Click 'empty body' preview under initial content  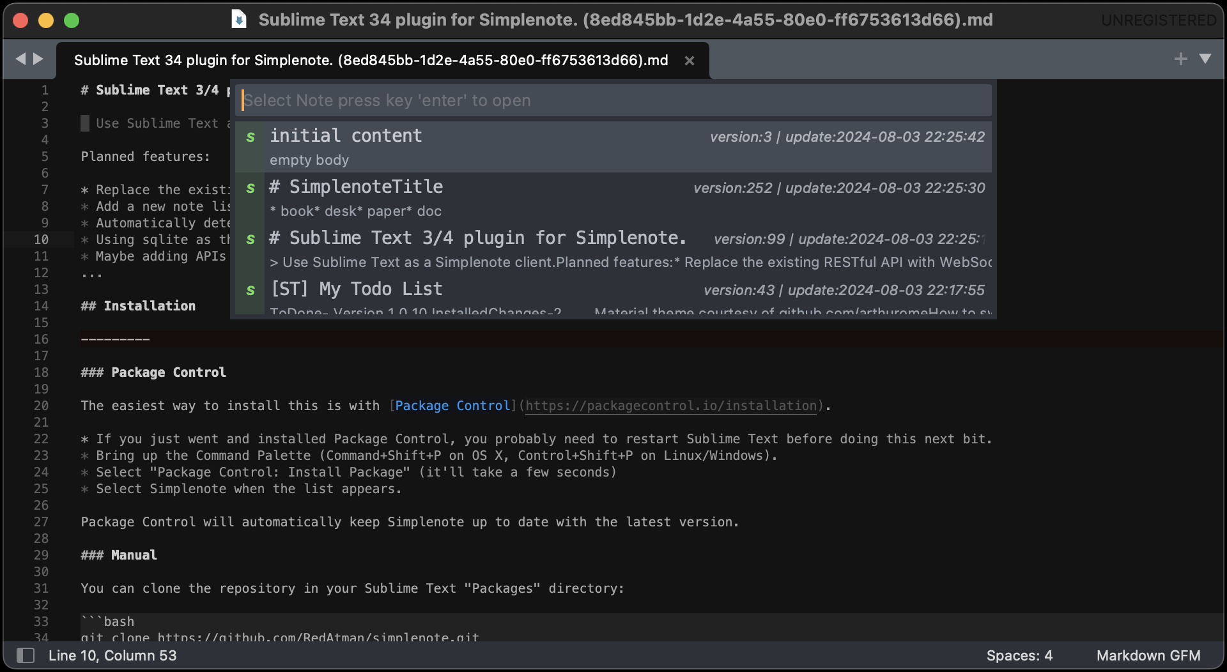tap(309, 160)
